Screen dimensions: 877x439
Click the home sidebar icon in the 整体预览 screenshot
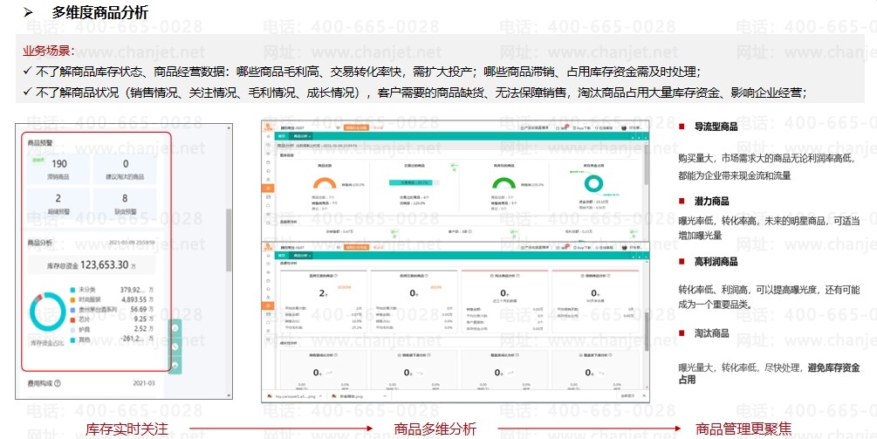pyautogui.click(x=268, y=136)
